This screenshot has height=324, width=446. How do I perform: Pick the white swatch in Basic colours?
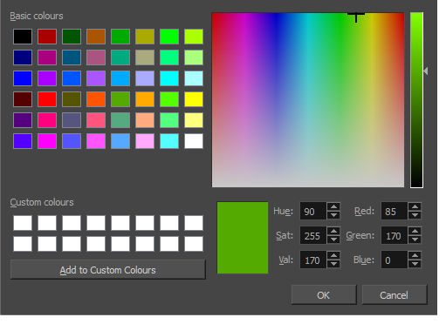[194, 141]
